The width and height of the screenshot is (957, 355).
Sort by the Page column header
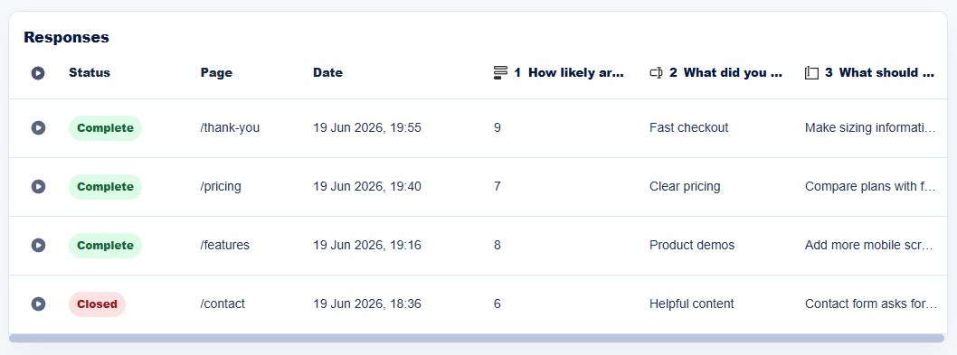[216, 72]
